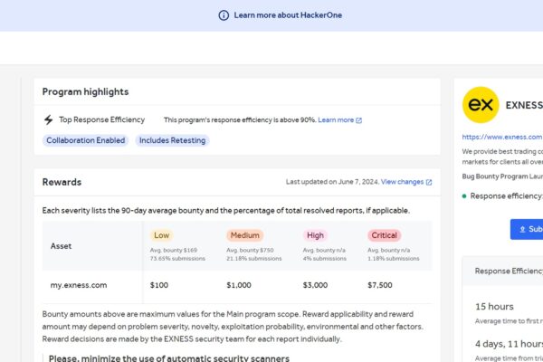This screenshot has height=362, width=543.
Task: Click the Rewards section heading
Action: point(62,182)
